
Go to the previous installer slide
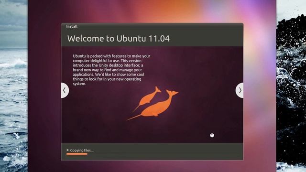click(65, 90)
